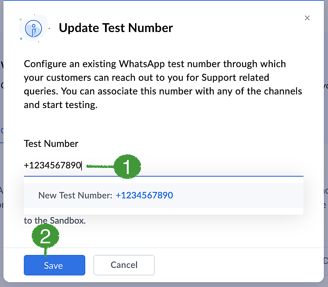Click the info icon beside dialog title
Screen dimensions: 328x287
pyautogui.click(x=33, y=28)
